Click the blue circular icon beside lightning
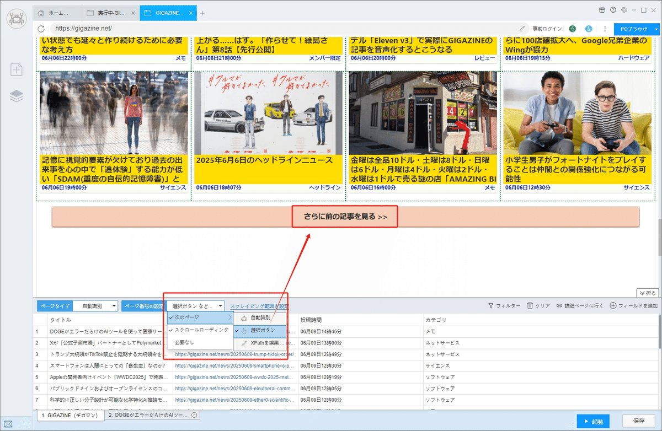Image resolution: width=662 pixels, height=431 pixels. (x=589, y=29)
